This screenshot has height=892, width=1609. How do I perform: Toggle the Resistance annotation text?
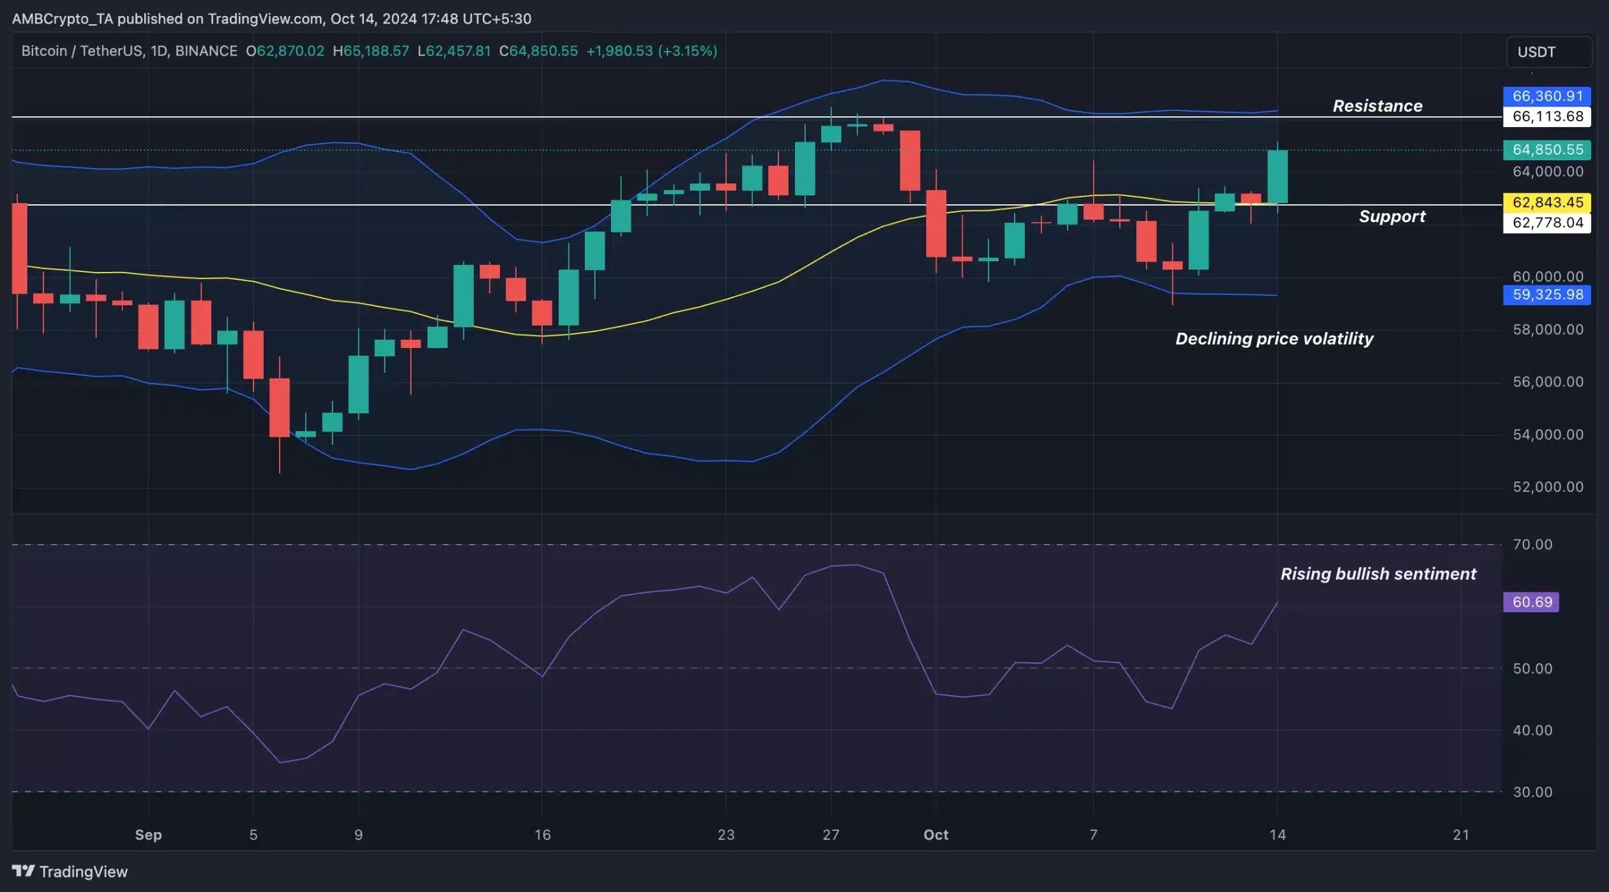[x=1377, y=106]
